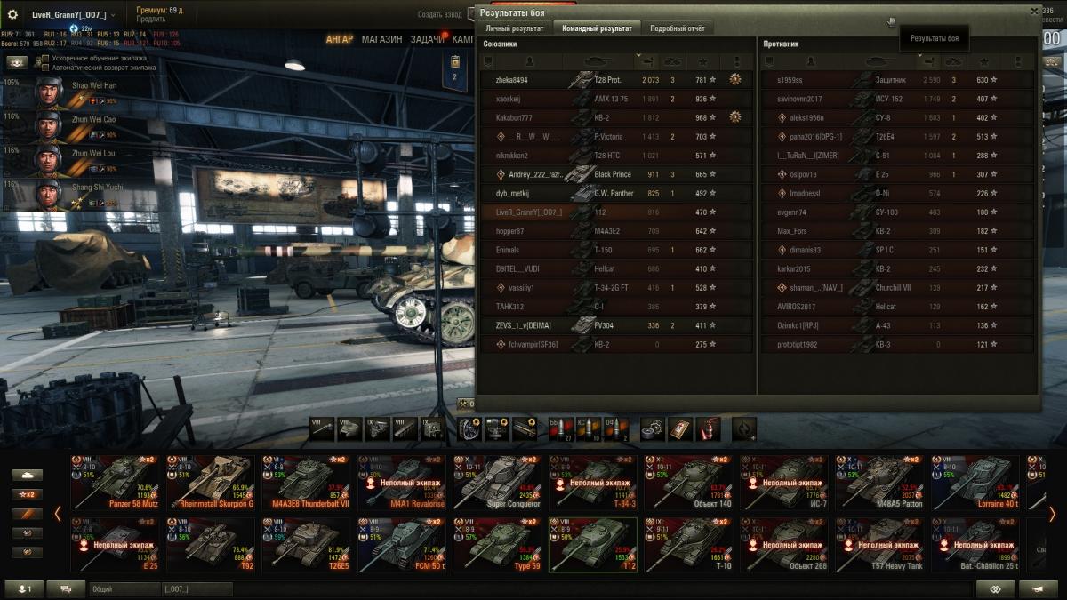The width and height of the screenshot is (1067, 600).
Task: Click medal icon in Kakabun777 row
Action: pyautogui.click(x=735, y=117)
